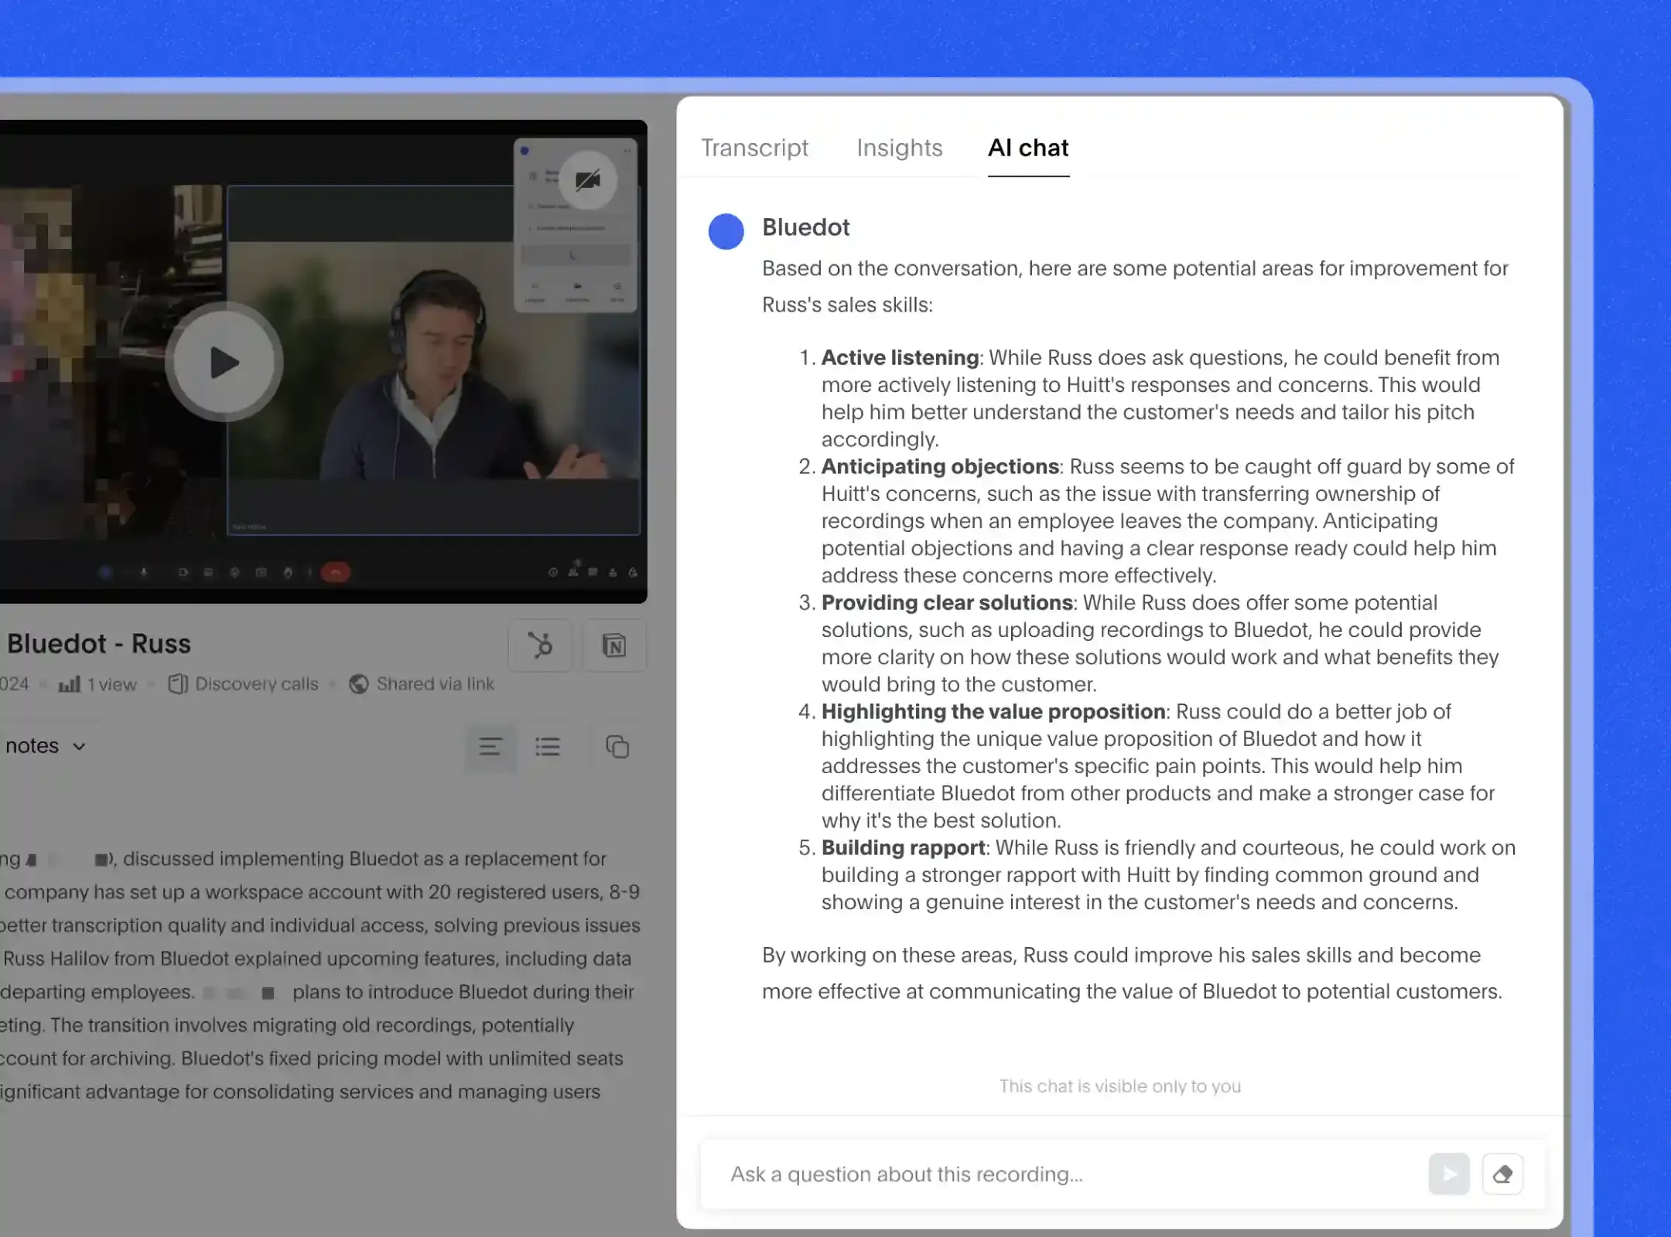Viewport: 1671px width, 1237px height.
Task: Copy notes with the copy icon
Action: [617, 747]
